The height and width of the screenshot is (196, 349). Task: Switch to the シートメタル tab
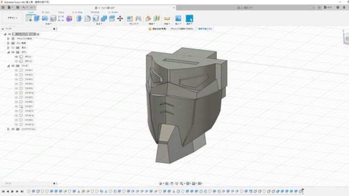pos(77,13)
